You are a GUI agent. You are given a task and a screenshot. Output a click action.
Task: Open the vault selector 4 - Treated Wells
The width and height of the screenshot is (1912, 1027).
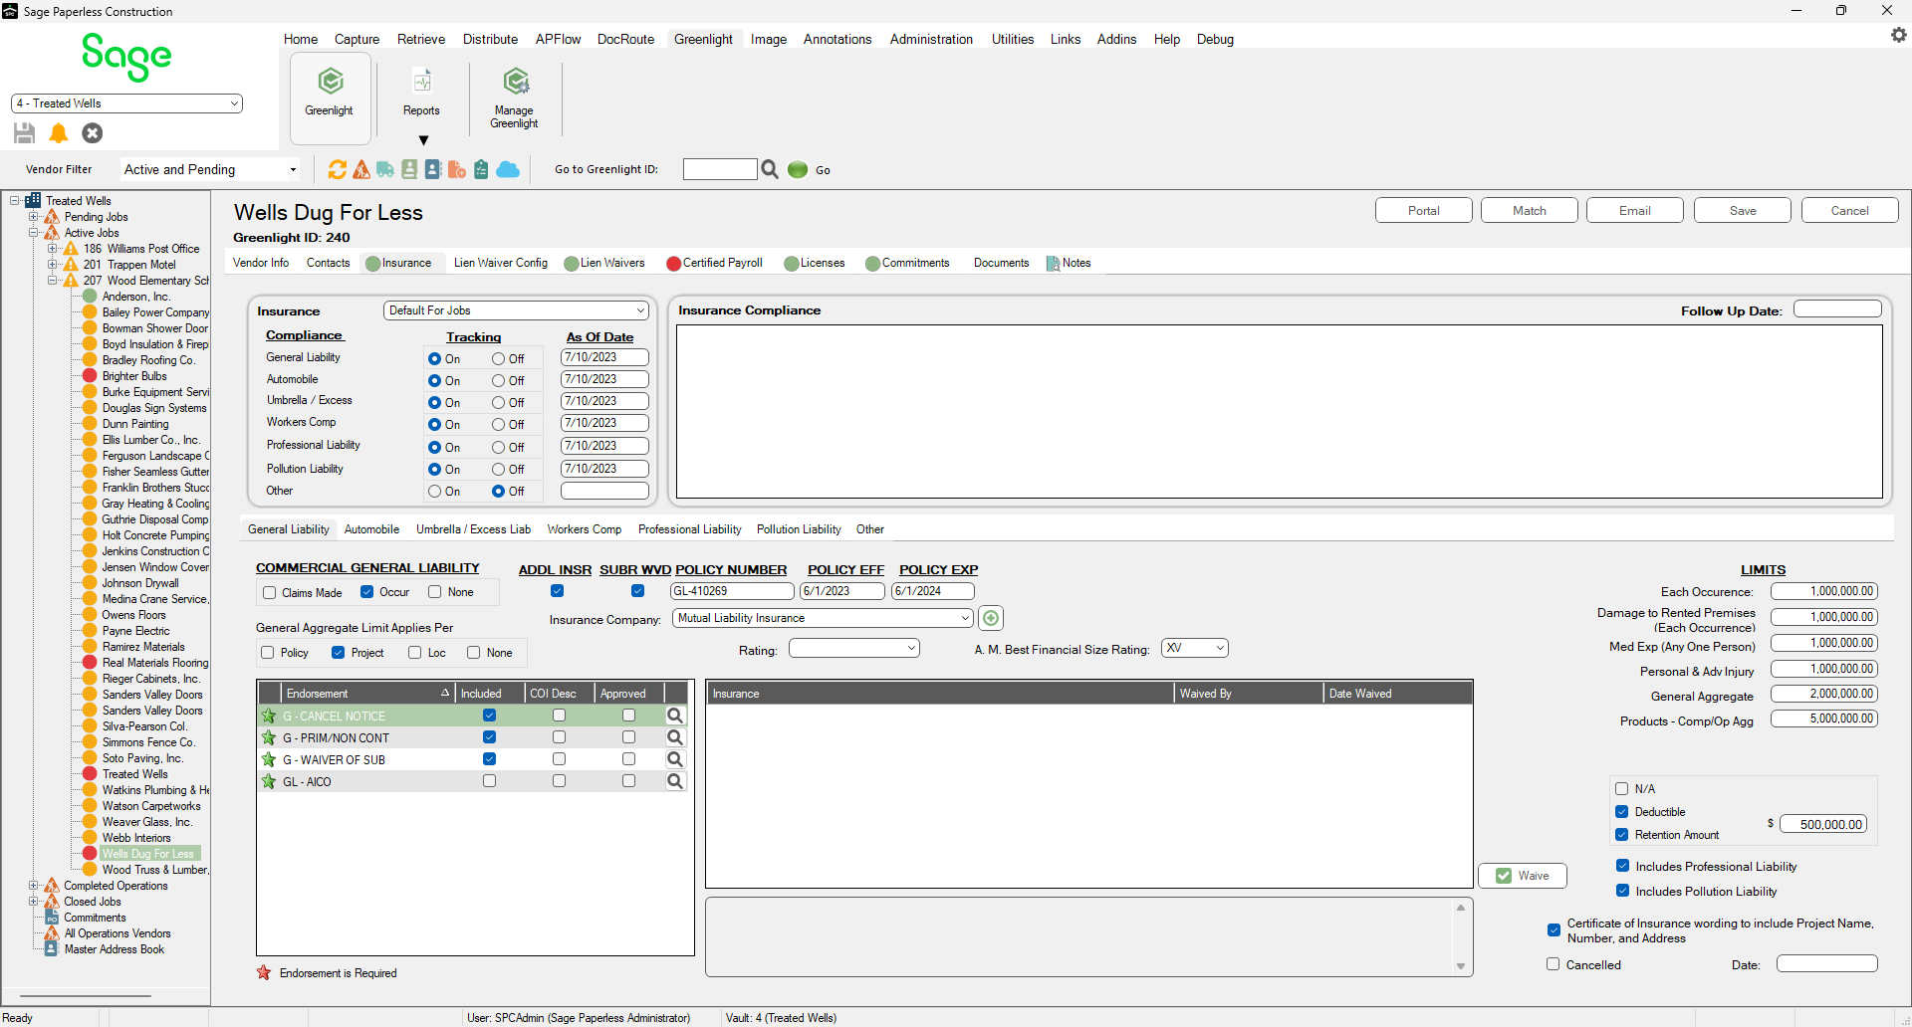(126, 103)
